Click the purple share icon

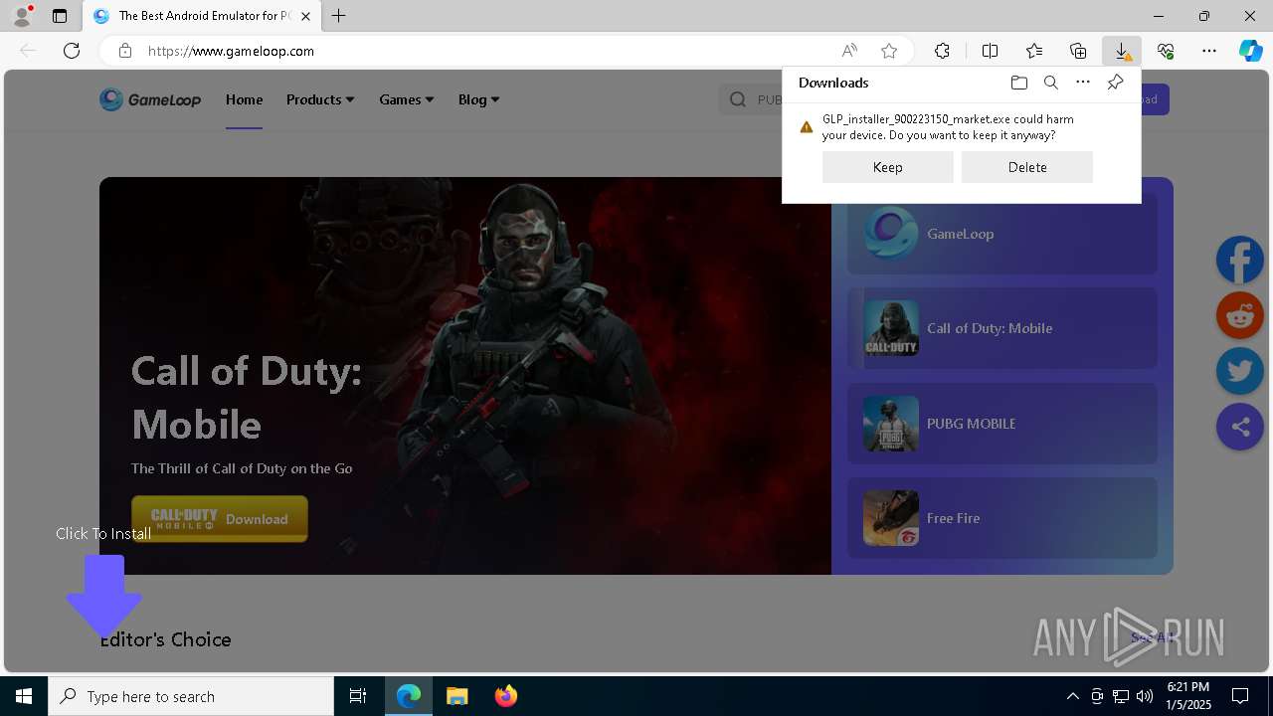(x=1240, y=427)
